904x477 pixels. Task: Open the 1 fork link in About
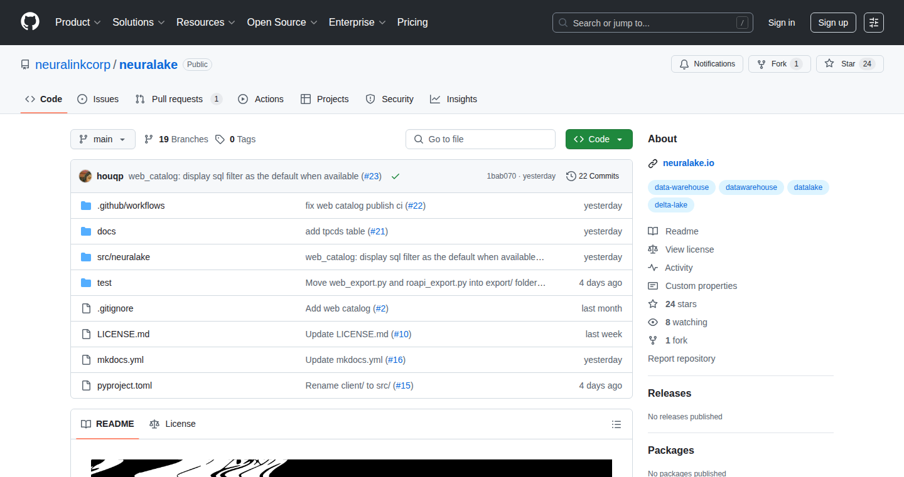point(676,340)
